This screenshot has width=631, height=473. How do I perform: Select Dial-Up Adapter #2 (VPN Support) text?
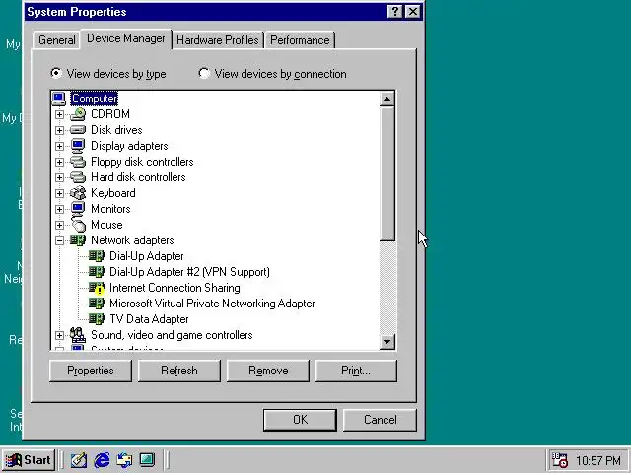pyautogui.click(x=189, y=272)
